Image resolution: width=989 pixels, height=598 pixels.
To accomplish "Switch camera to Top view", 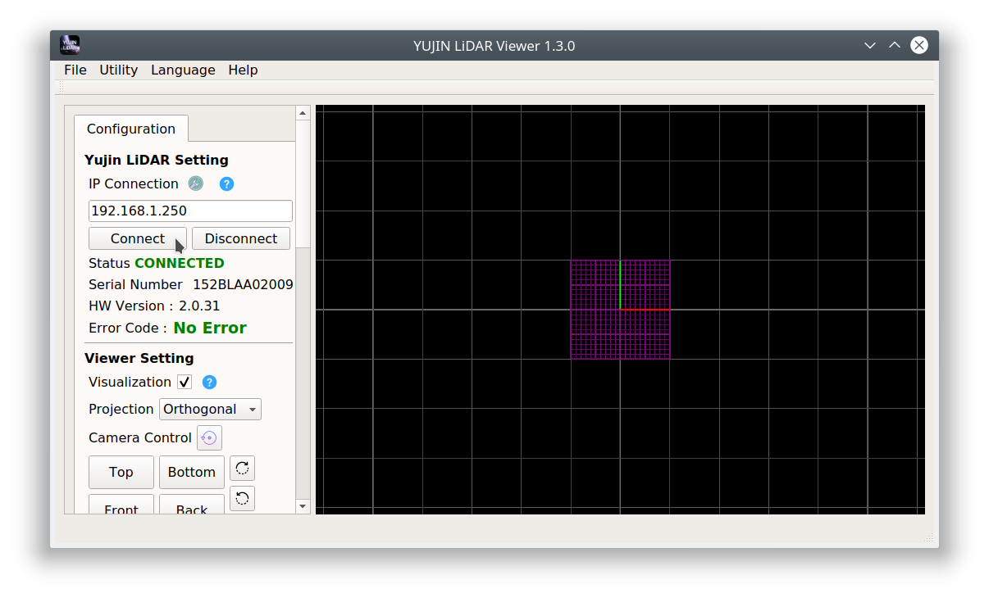I will tap(121, 472).
